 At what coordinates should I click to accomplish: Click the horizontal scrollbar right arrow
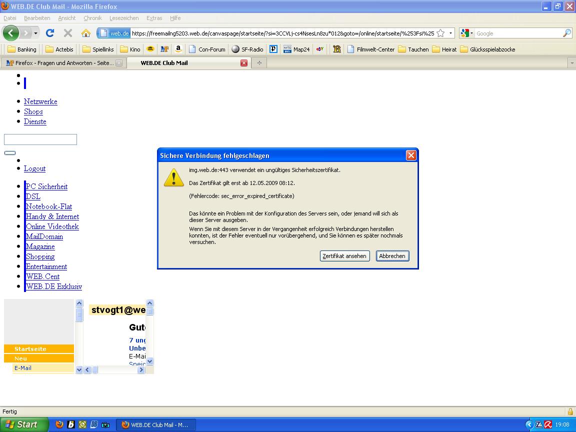point(141,369)
